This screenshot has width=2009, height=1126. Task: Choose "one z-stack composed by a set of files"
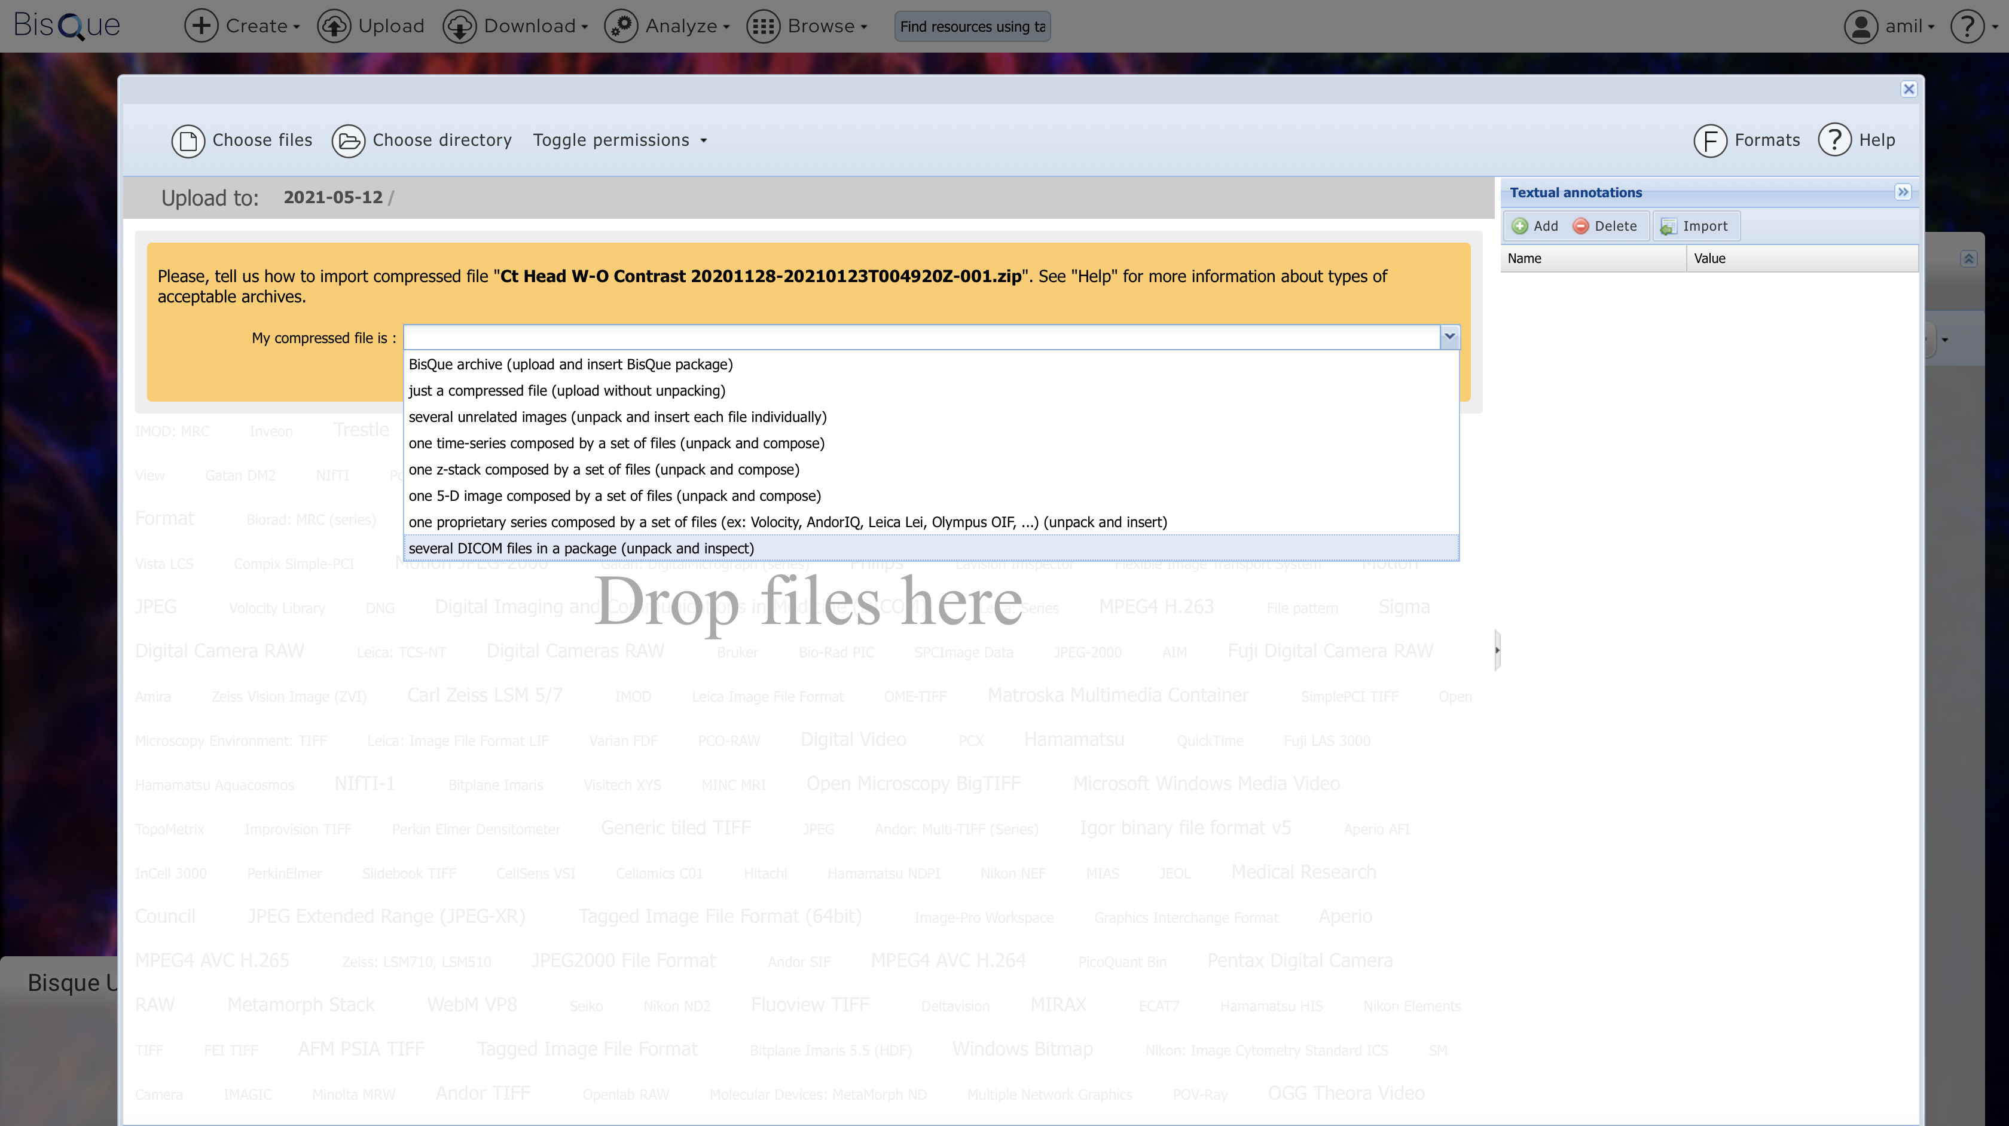click(x=604, y=469)
